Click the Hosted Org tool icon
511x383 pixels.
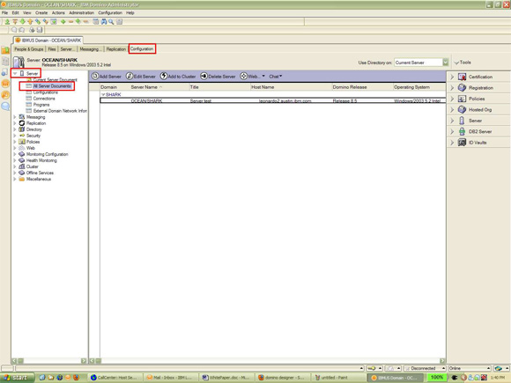point(462,110)
